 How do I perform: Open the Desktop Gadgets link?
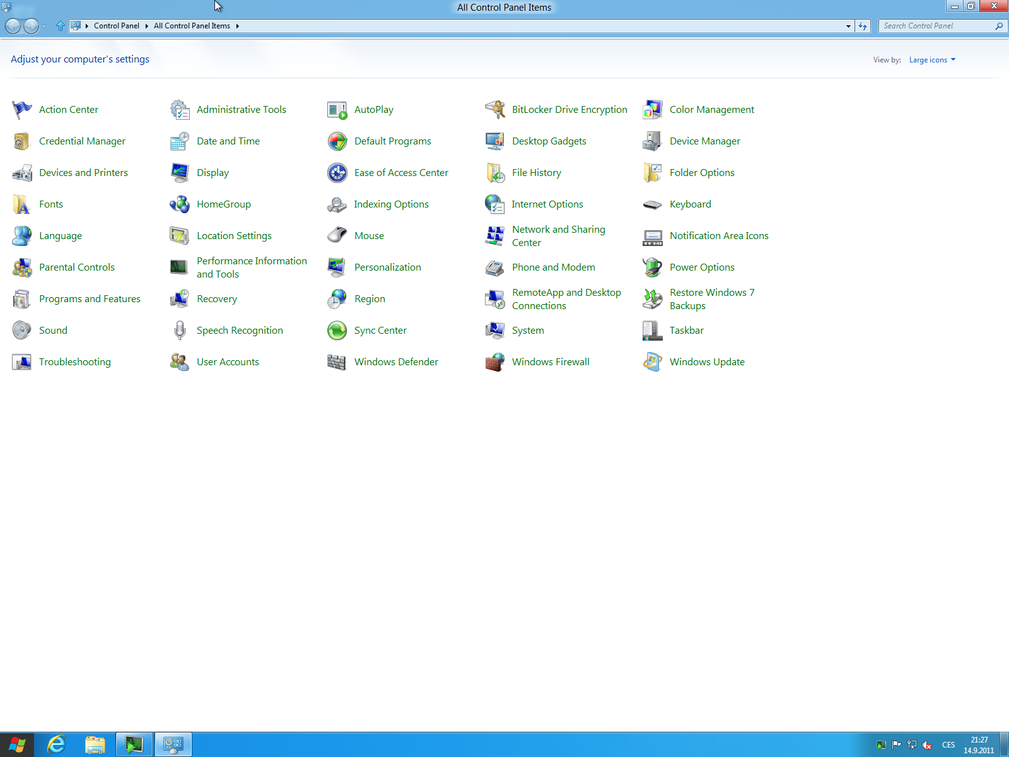pos(549,141)
